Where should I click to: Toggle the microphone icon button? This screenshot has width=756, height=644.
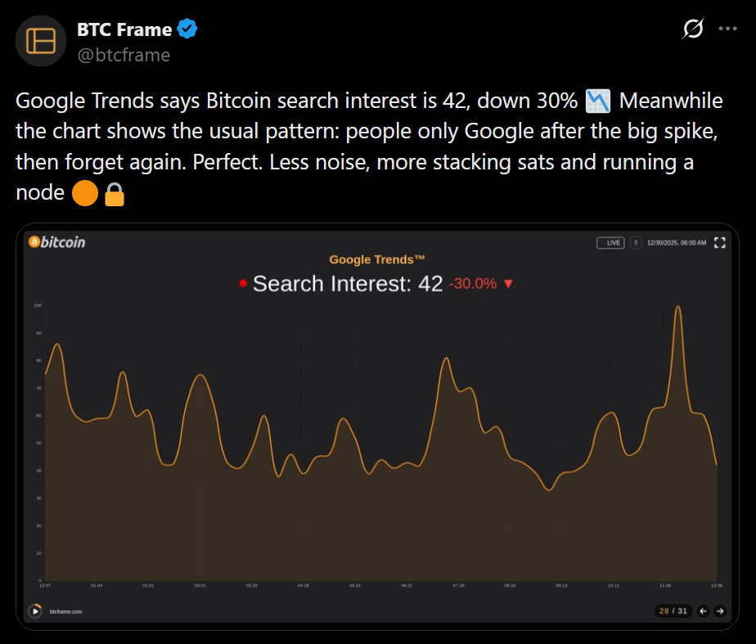tap(636, 243)
